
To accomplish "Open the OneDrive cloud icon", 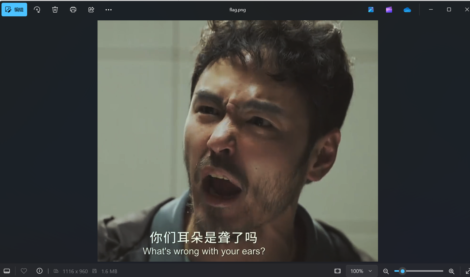I will (x=407, y=10).
